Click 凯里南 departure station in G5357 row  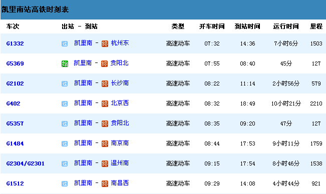(83, 123)
